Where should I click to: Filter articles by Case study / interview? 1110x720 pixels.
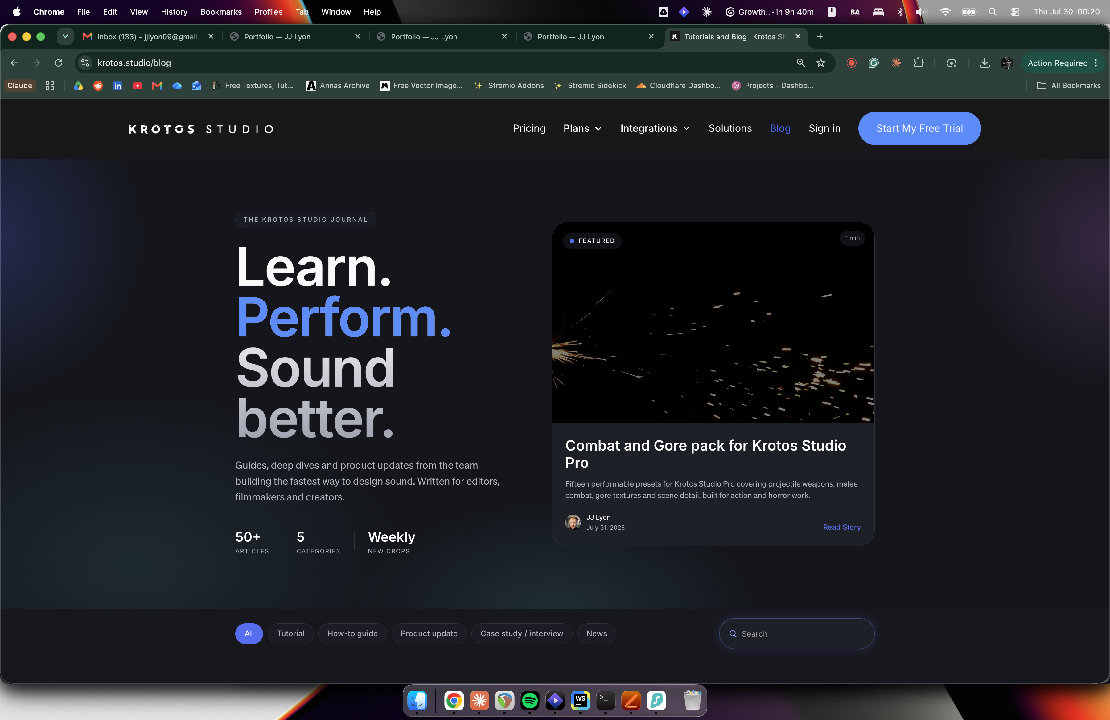click(x=522, y=633)
